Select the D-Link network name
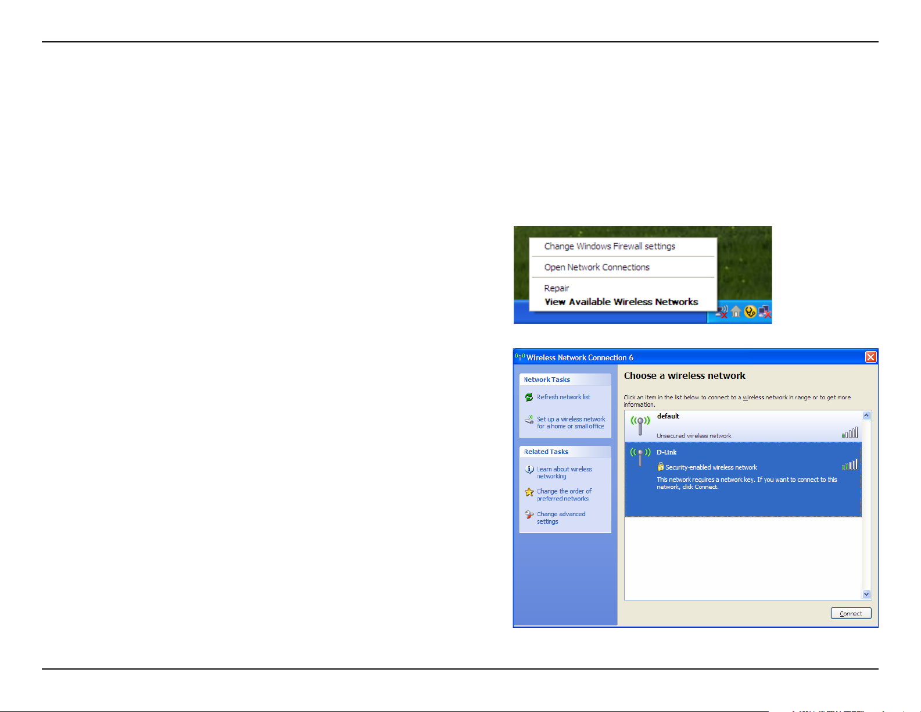Image resolution: width=921 pixels, height=712 pixels. (x=666, y=452)
